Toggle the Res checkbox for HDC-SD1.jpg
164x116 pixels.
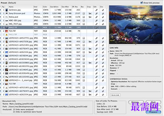click(x=84, y=21)
